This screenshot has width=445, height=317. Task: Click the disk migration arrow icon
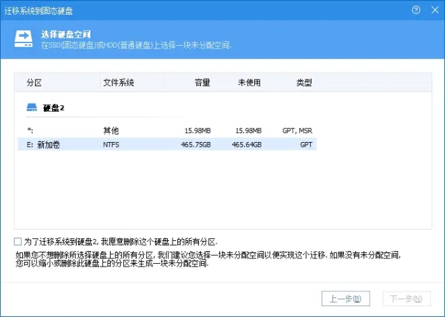24,39
